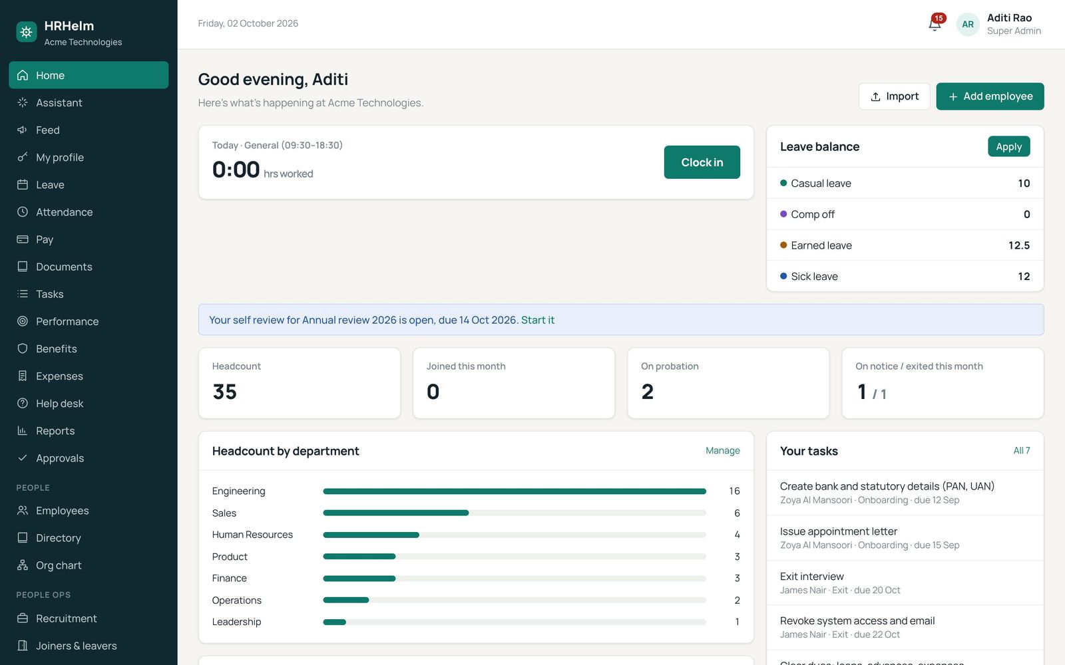
Task: Click the Import button
Action: (x=894, y=96)
